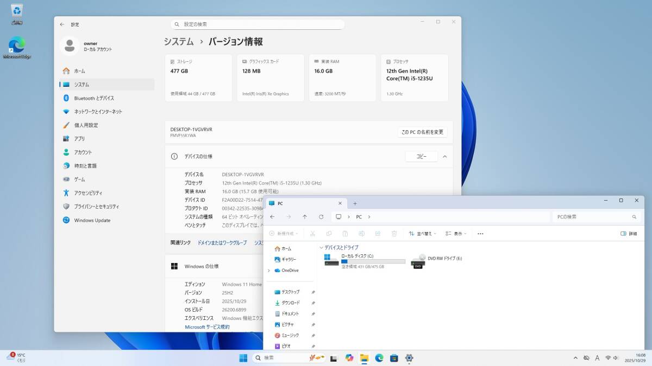Collapse the デバイスとドライブ group

tap(322, 247)
